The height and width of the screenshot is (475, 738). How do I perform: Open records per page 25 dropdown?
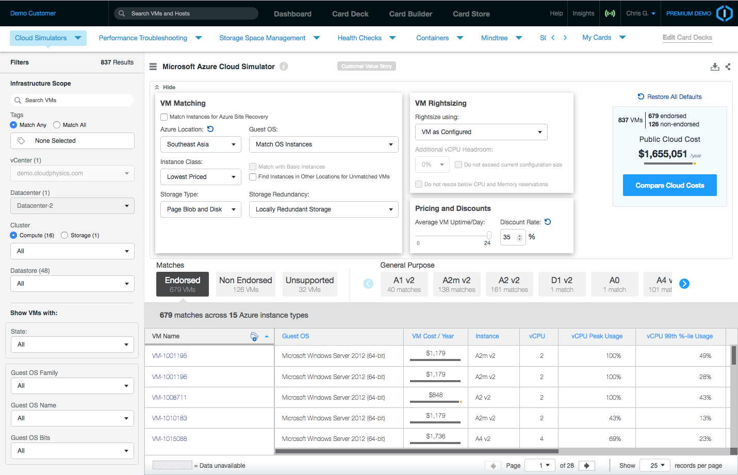click(x=655, y=465)
